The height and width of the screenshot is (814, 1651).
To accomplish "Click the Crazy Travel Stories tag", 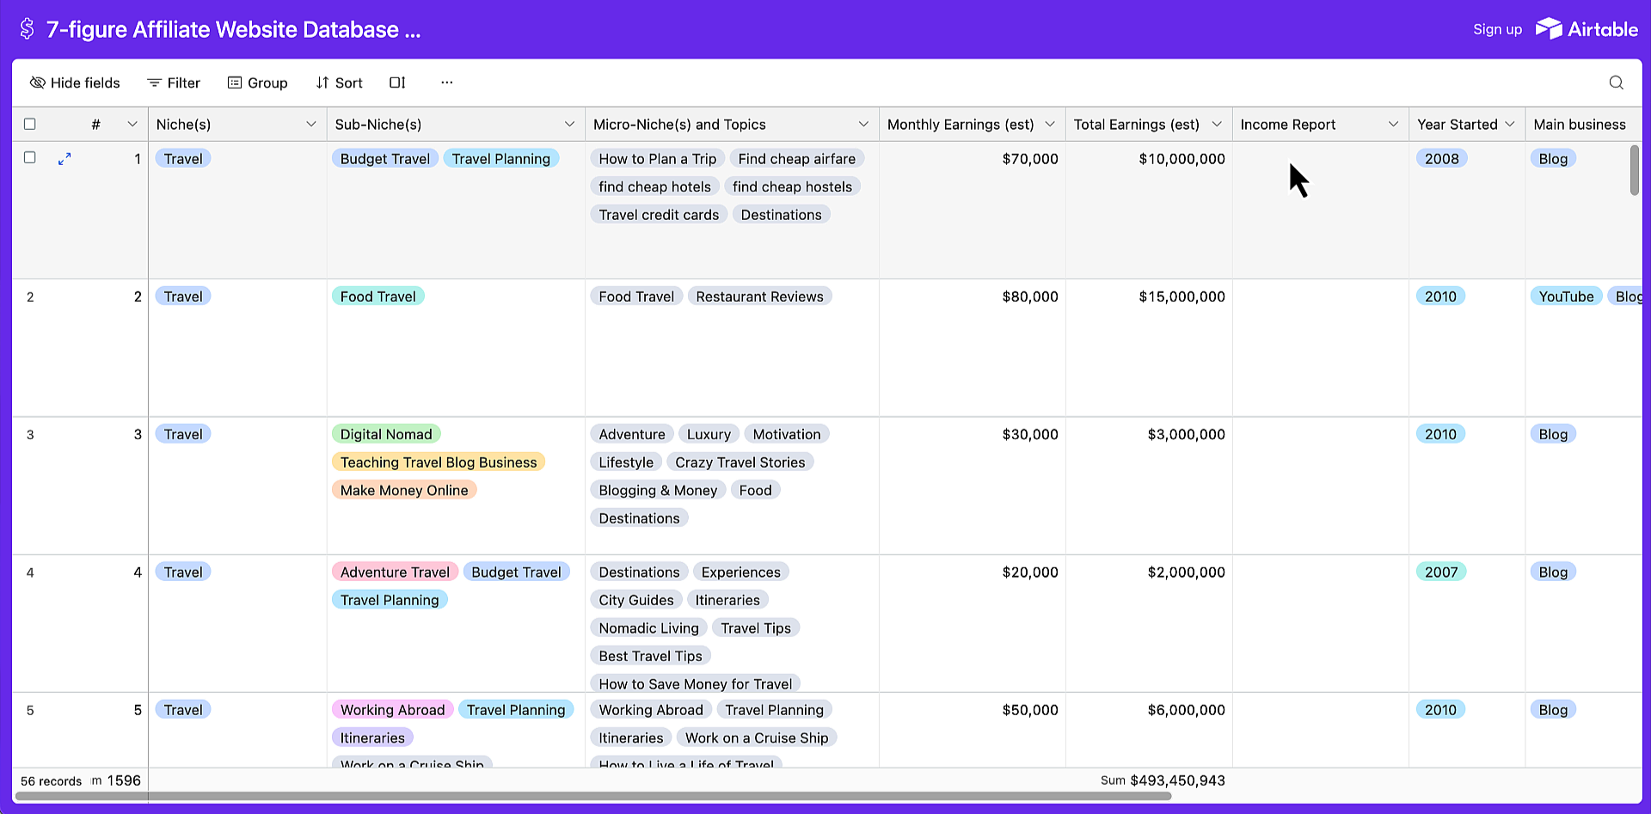I will click(x=740, y=462).
